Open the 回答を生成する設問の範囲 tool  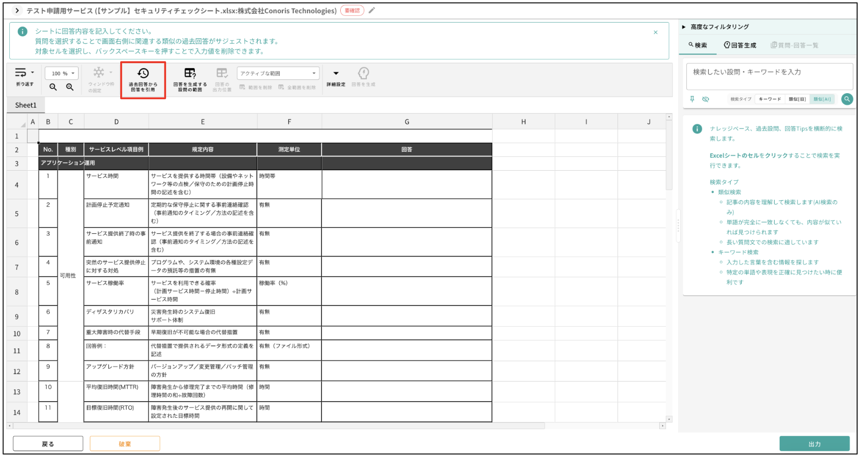click(x=190, y=79)
